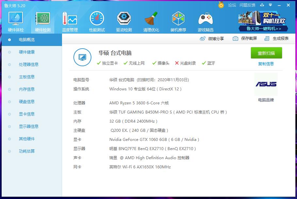Select 处理器信息 in the left sidebar
Image resolution: width=297 pixels, height=199 pixels.
pos(29,65)
